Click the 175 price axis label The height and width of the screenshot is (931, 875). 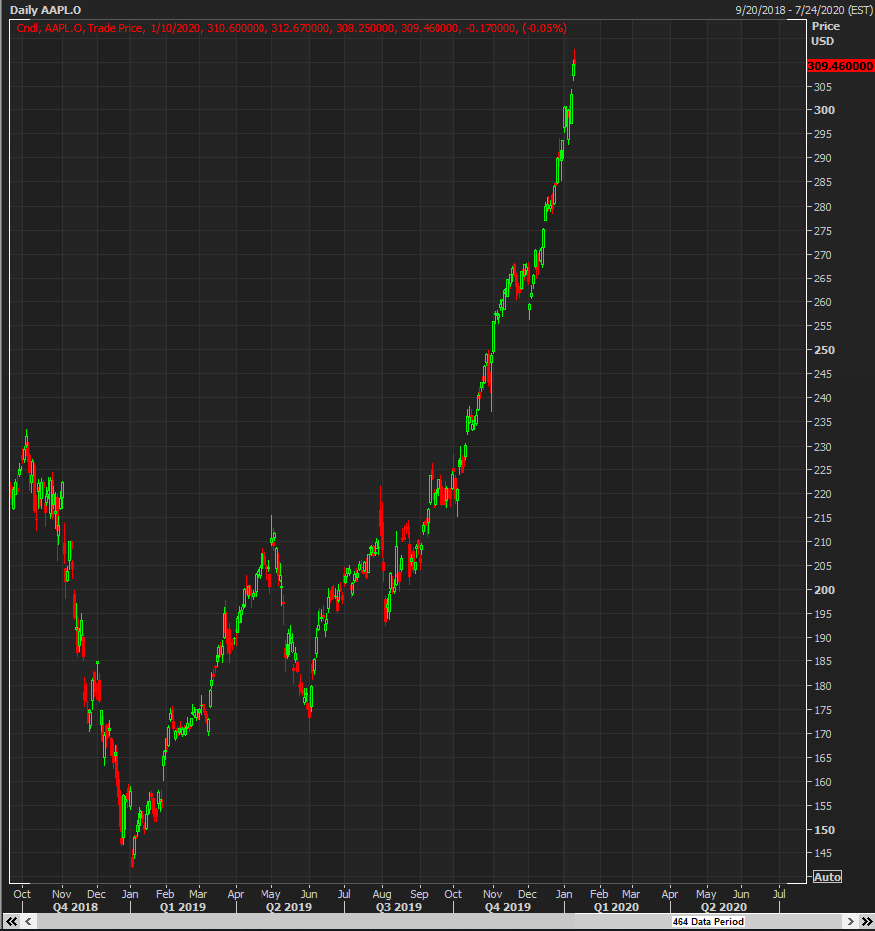(823, 710)
